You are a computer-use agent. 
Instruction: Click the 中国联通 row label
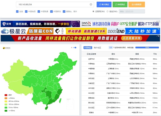(91, 68)
